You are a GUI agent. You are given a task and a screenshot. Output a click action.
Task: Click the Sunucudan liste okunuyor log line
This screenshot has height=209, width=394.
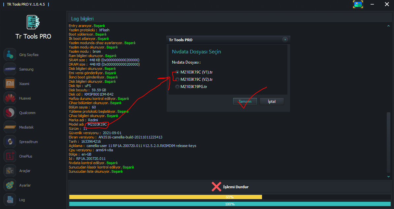pos(96,172)
